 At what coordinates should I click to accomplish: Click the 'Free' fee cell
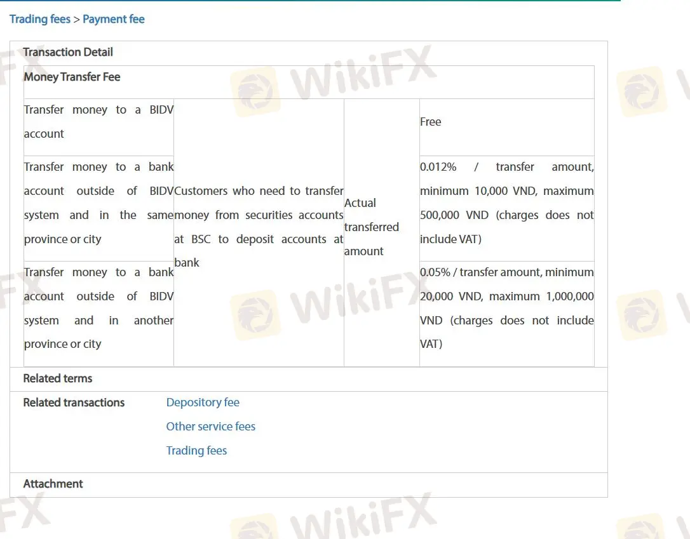[x=431, y=122]
